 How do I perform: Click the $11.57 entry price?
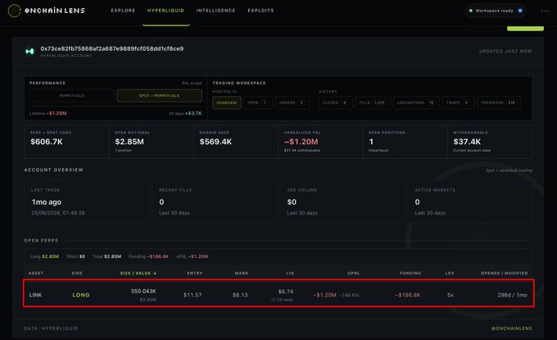pos(192,295)
